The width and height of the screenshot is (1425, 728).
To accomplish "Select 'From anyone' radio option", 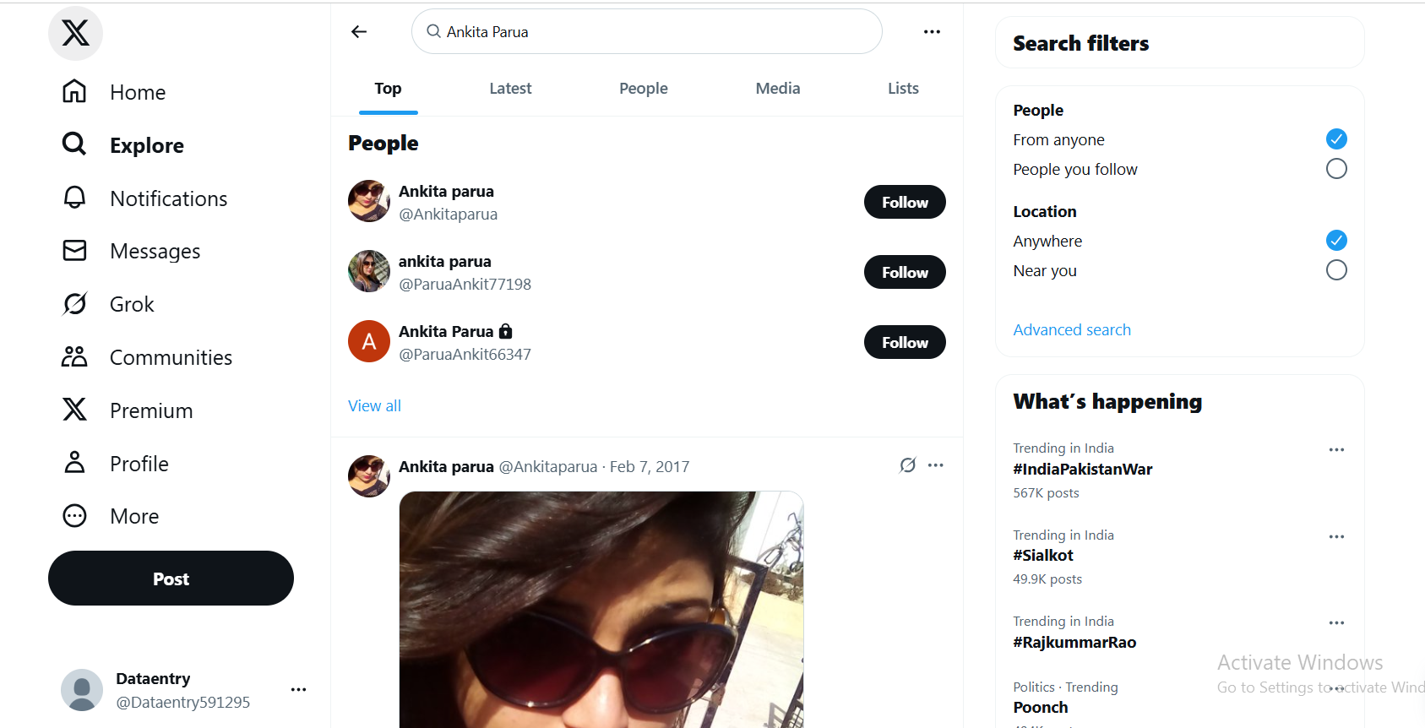I will point(1335,139).
